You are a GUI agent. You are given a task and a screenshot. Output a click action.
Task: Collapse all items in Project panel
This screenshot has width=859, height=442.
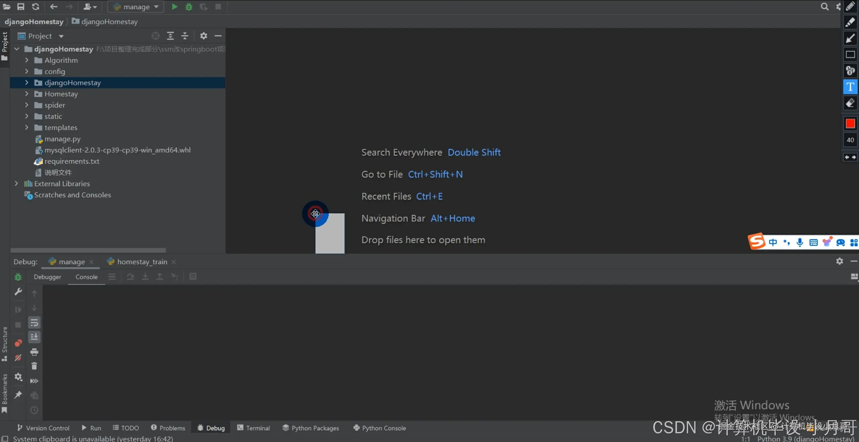185,36
